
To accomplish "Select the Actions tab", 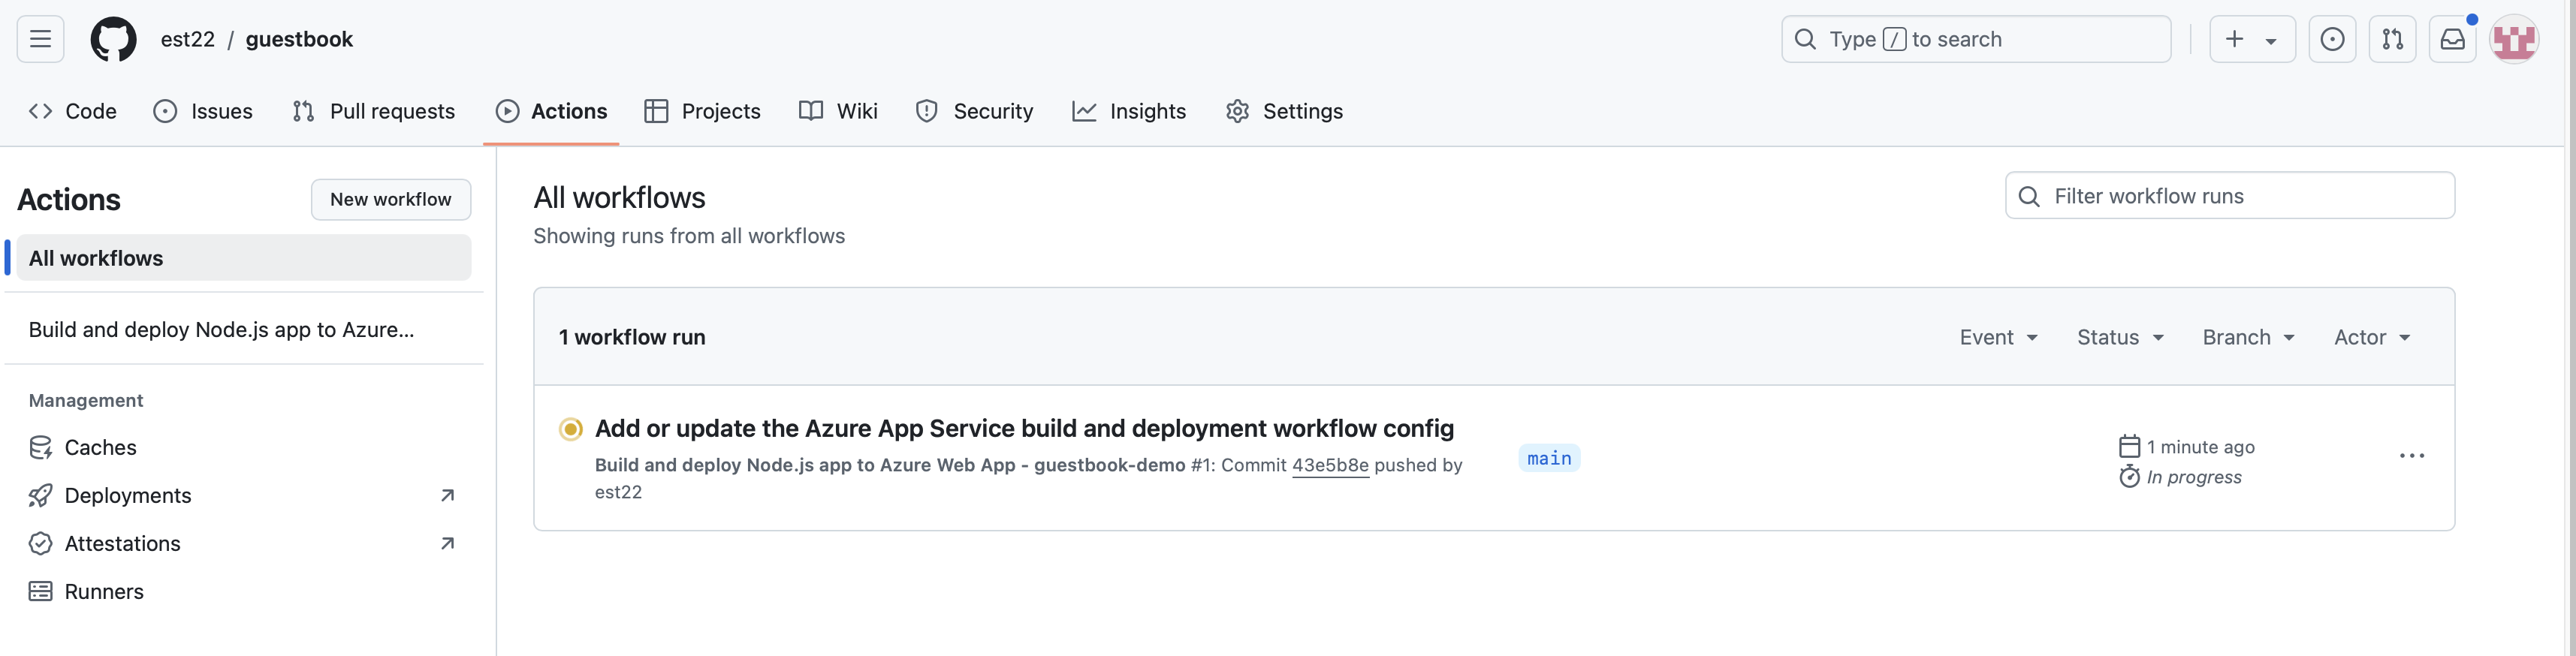I will pyautogui.click(x=551, y=111).
